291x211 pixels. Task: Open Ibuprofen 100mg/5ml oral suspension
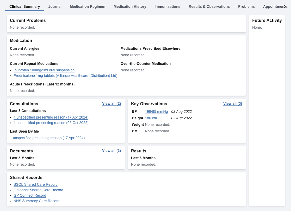[x=44, y=70]
